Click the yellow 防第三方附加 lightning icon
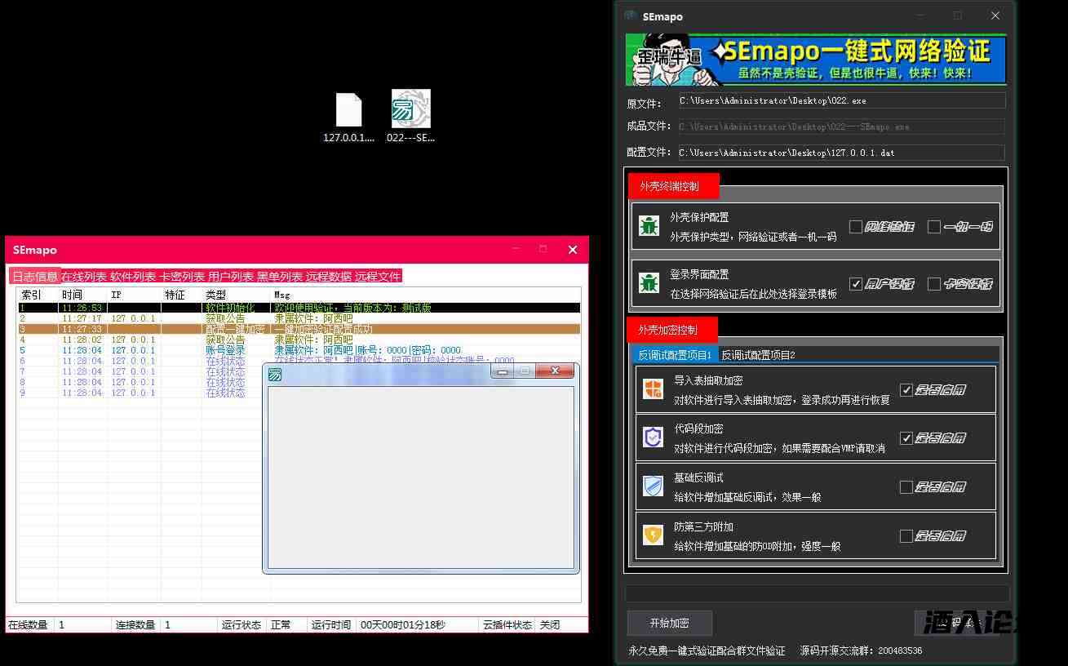The image size is (1068, 666). 653,535
